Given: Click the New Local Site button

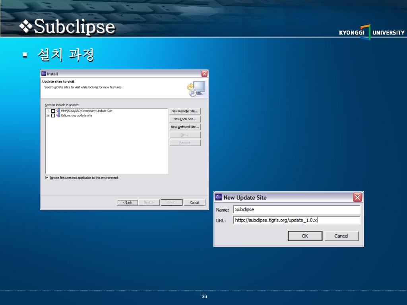Looking at the screenshot, I should pos(185,119).
